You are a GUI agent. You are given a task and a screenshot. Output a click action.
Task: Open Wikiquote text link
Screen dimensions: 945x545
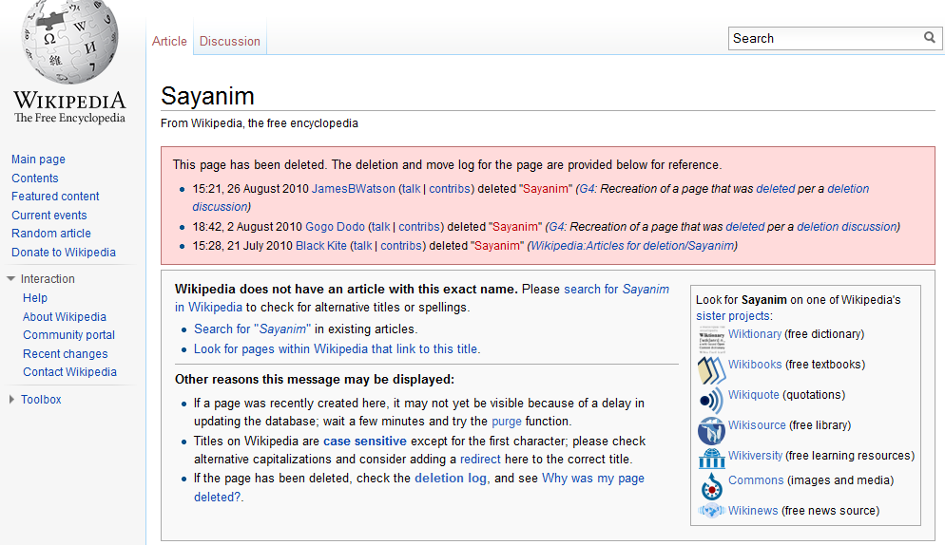753,394
